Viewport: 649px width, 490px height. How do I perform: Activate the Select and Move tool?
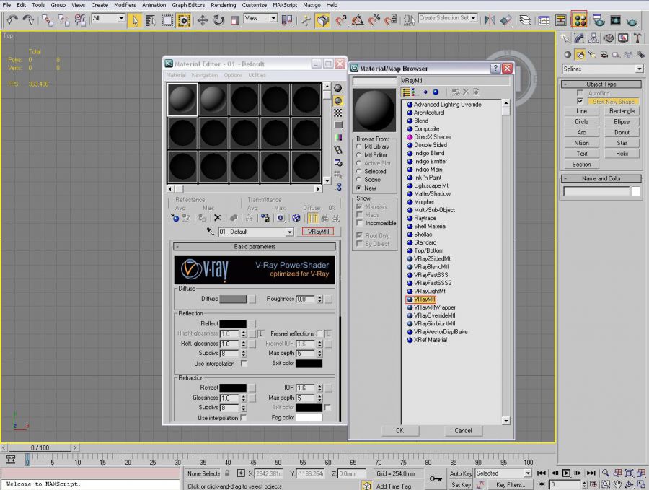203,20
